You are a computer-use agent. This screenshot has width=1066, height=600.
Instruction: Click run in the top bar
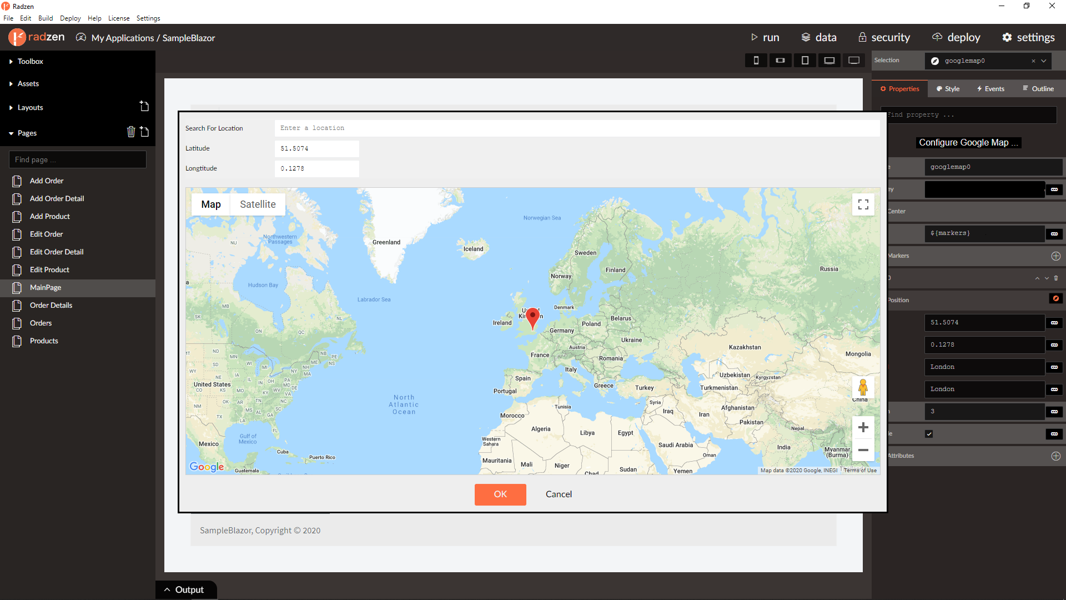coord(765,37)
